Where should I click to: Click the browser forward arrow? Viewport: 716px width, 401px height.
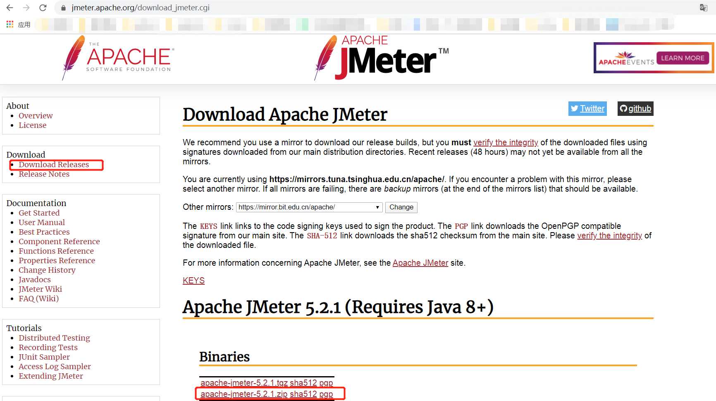pyautogui.click(x=26, y=8)
